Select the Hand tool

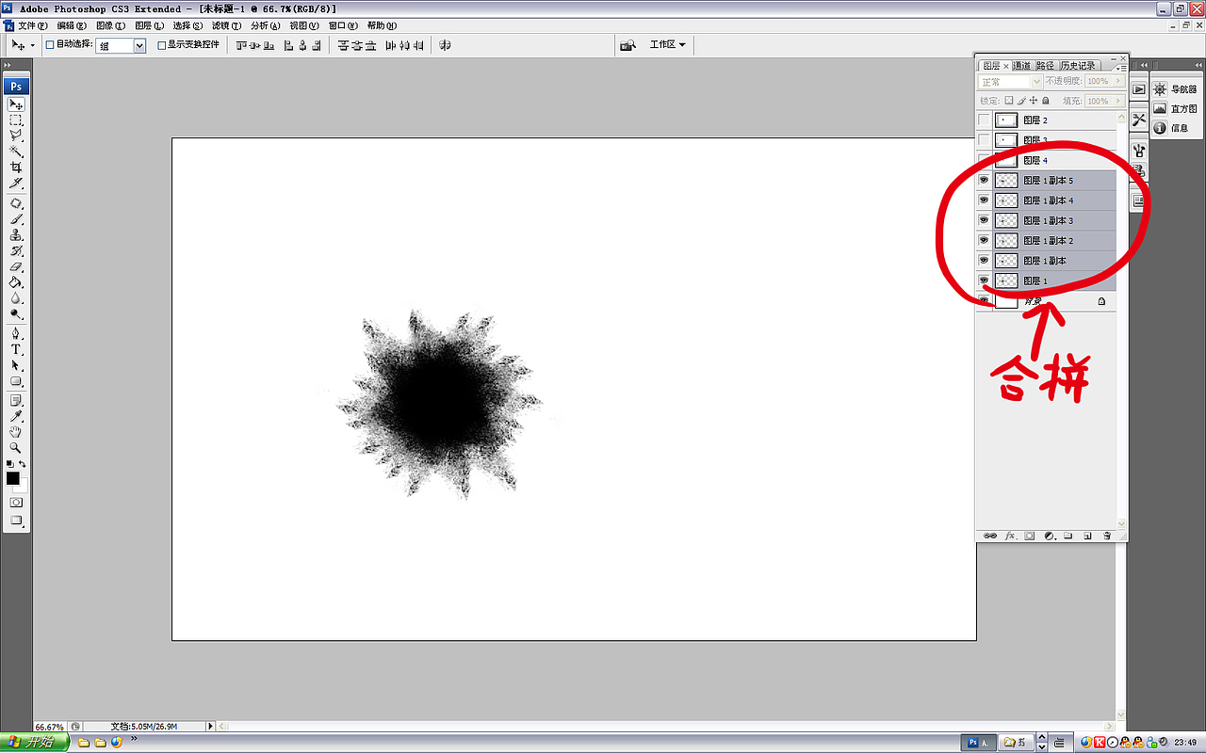(16, 432)
